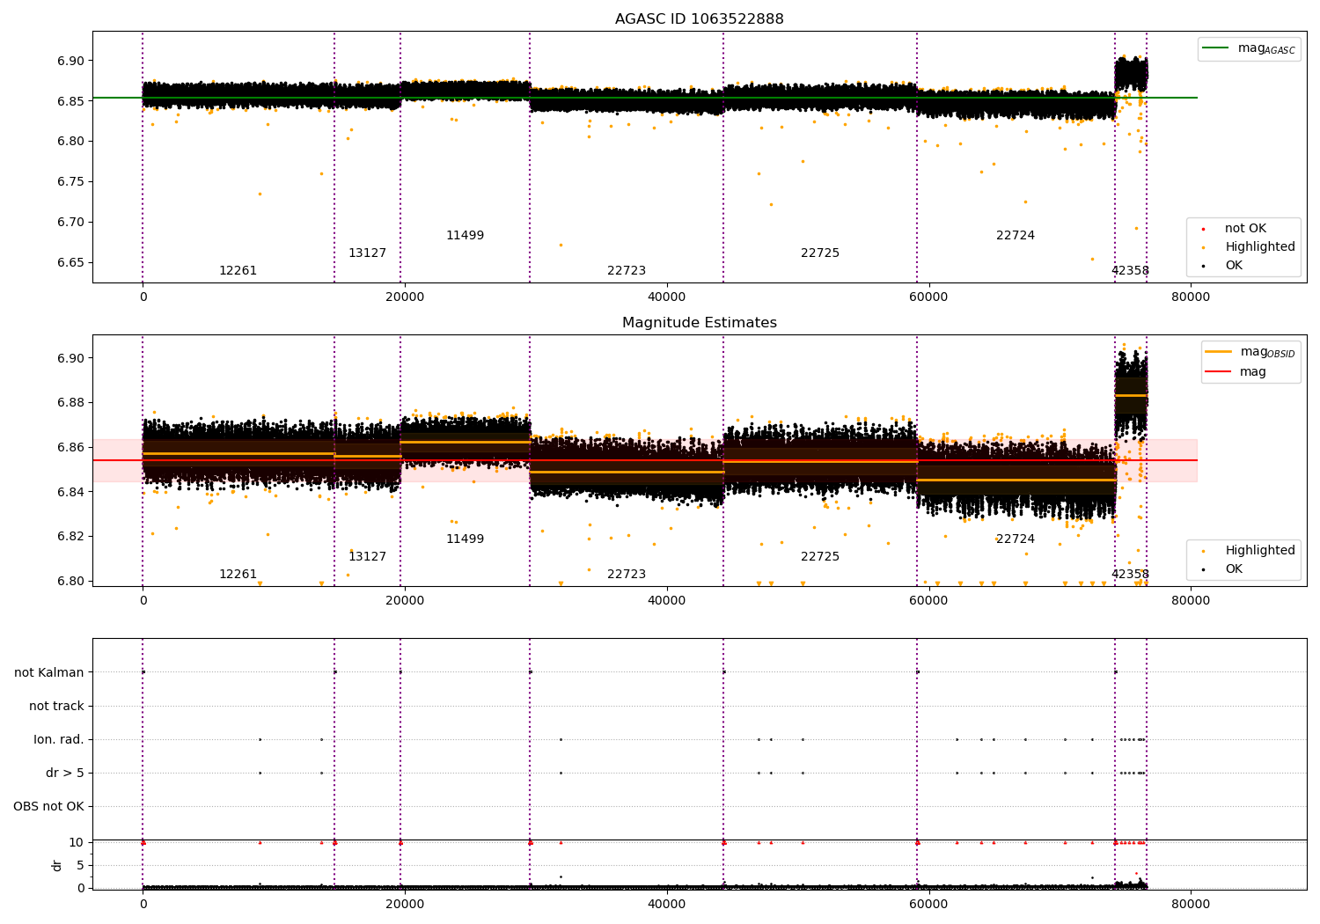Select the mag AGASC legend entry

coord(1249,48)
